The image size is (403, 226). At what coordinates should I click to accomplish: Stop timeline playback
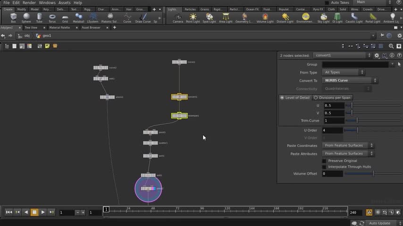coord(34,212)
